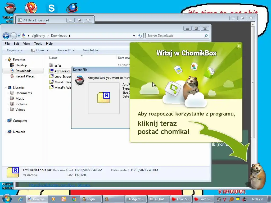Open the recent pages dropdown beside Forward
Viewport: 271px width, 203px height.
(19, 36)
